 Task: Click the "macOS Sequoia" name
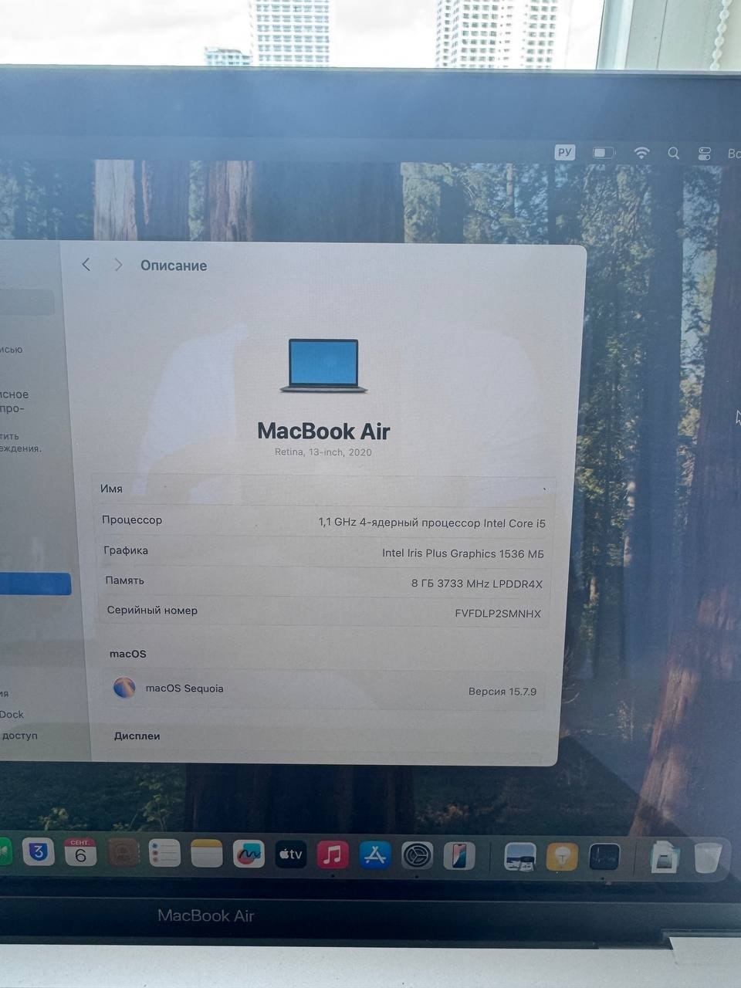(x=184, y=689)
